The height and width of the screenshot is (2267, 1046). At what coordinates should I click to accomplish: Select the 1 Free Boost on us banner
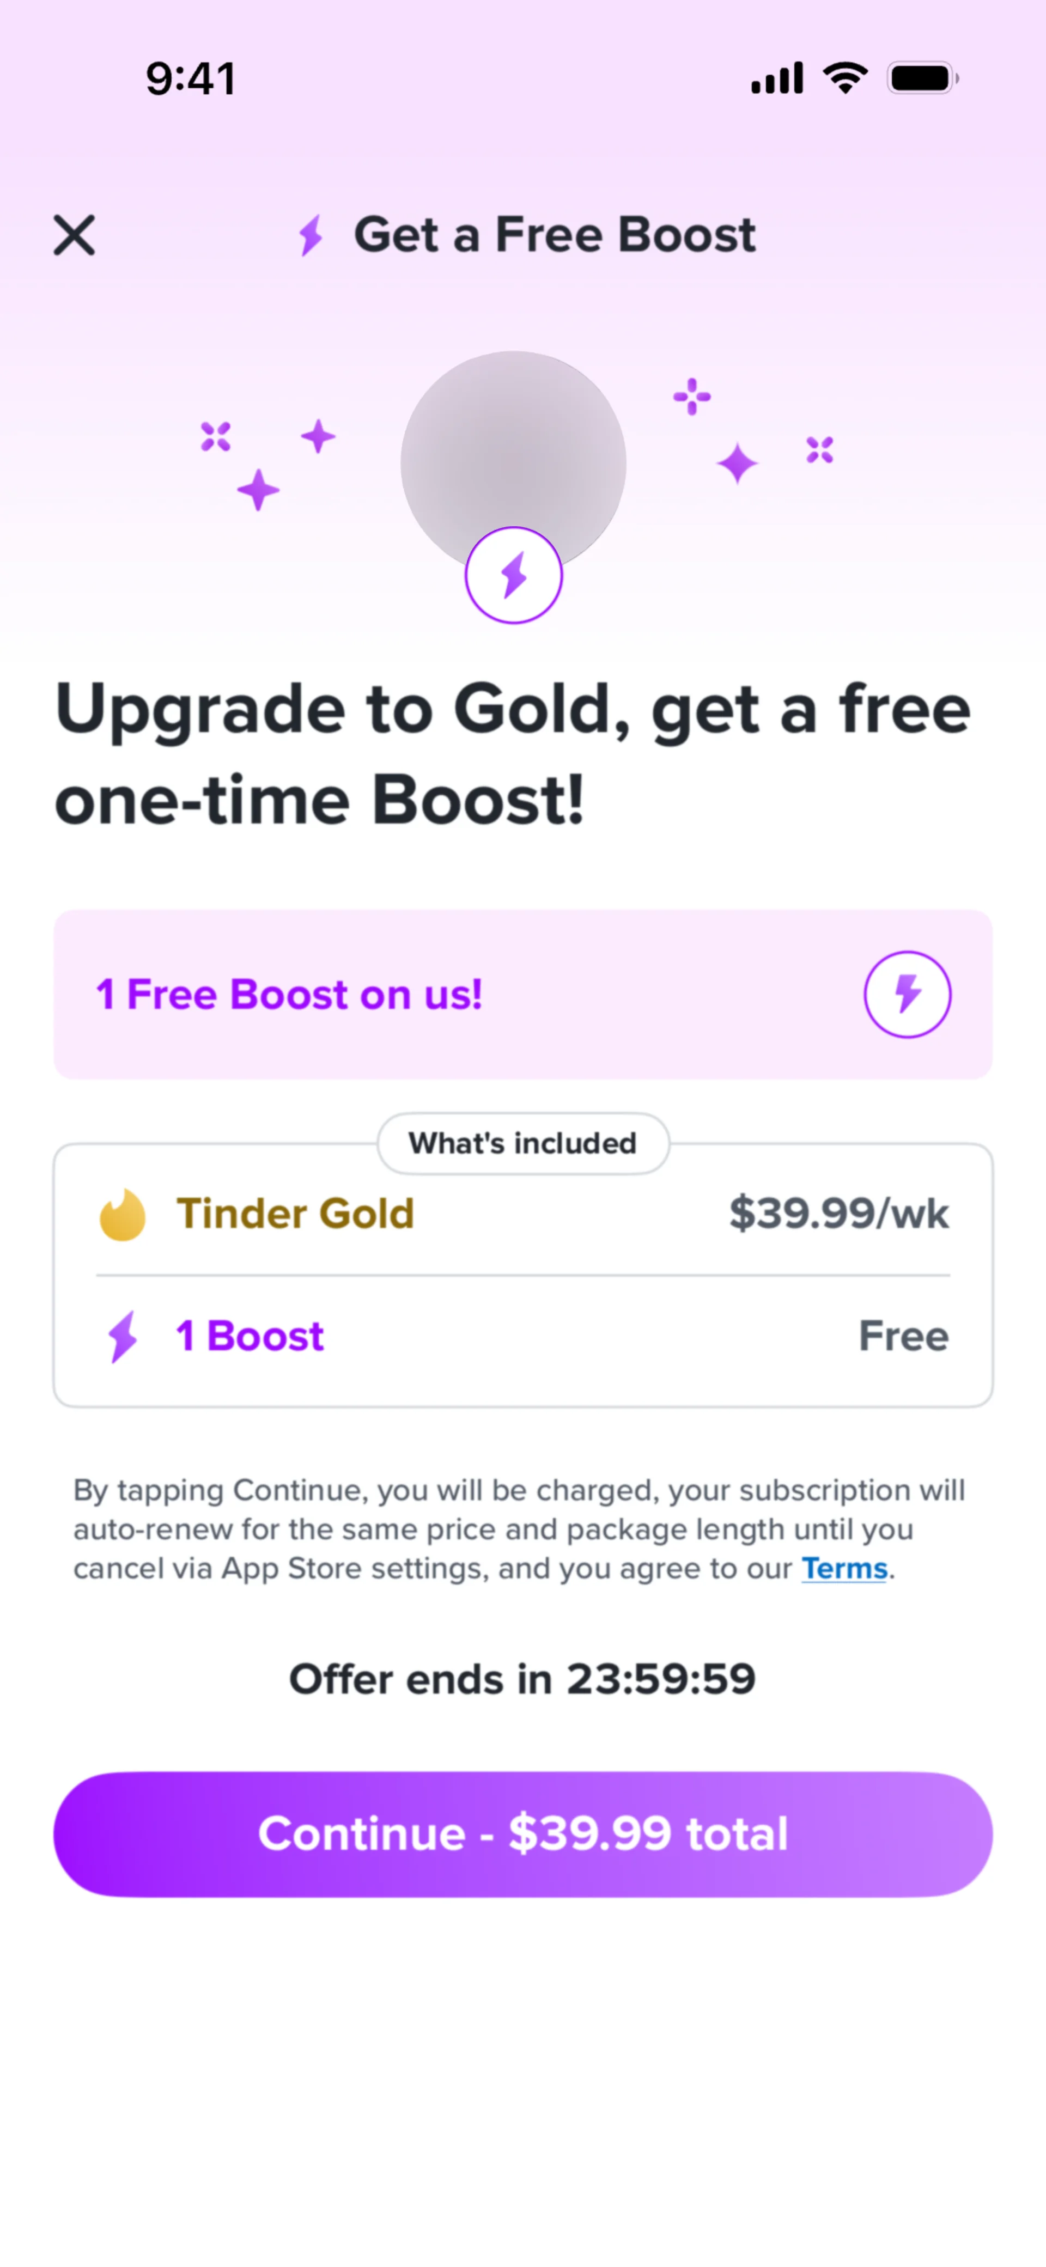[523, 995]
